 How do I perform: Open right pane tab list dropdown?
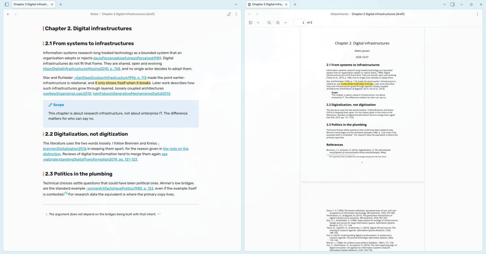tap(444, 4)
